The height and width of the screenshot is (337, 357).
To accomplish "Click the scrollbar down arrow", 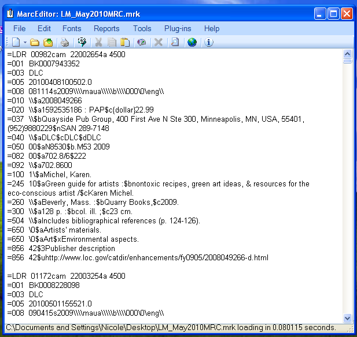I will 347,318.
